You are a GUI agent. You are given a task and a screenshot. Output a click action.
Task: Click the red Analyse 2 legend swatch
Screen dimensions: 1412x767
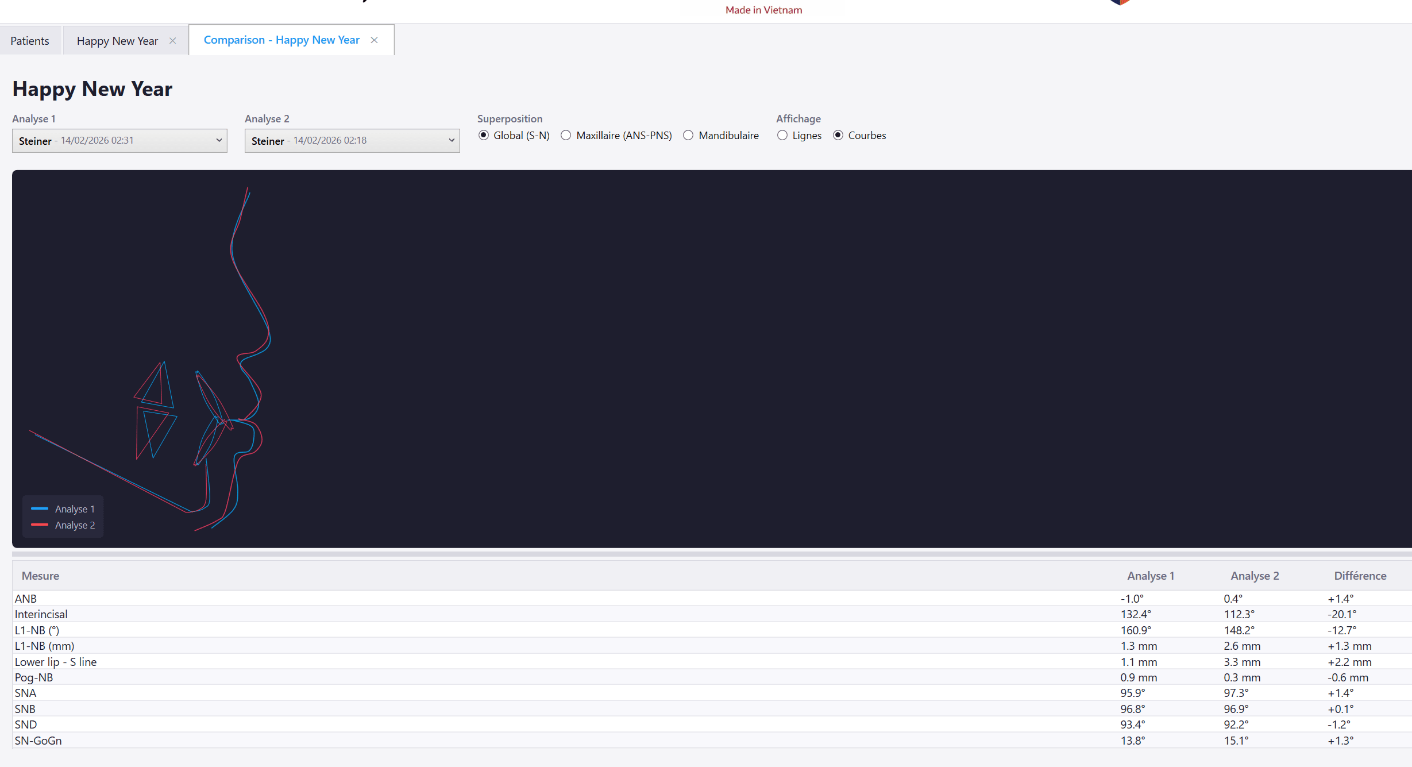40,525
